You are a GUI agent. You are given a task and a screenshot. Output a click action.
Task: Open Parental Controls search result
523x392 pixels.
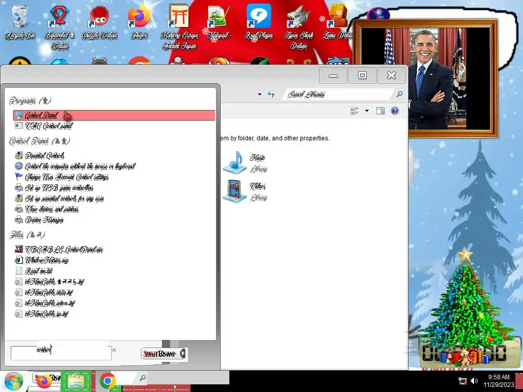click(40, 156)
